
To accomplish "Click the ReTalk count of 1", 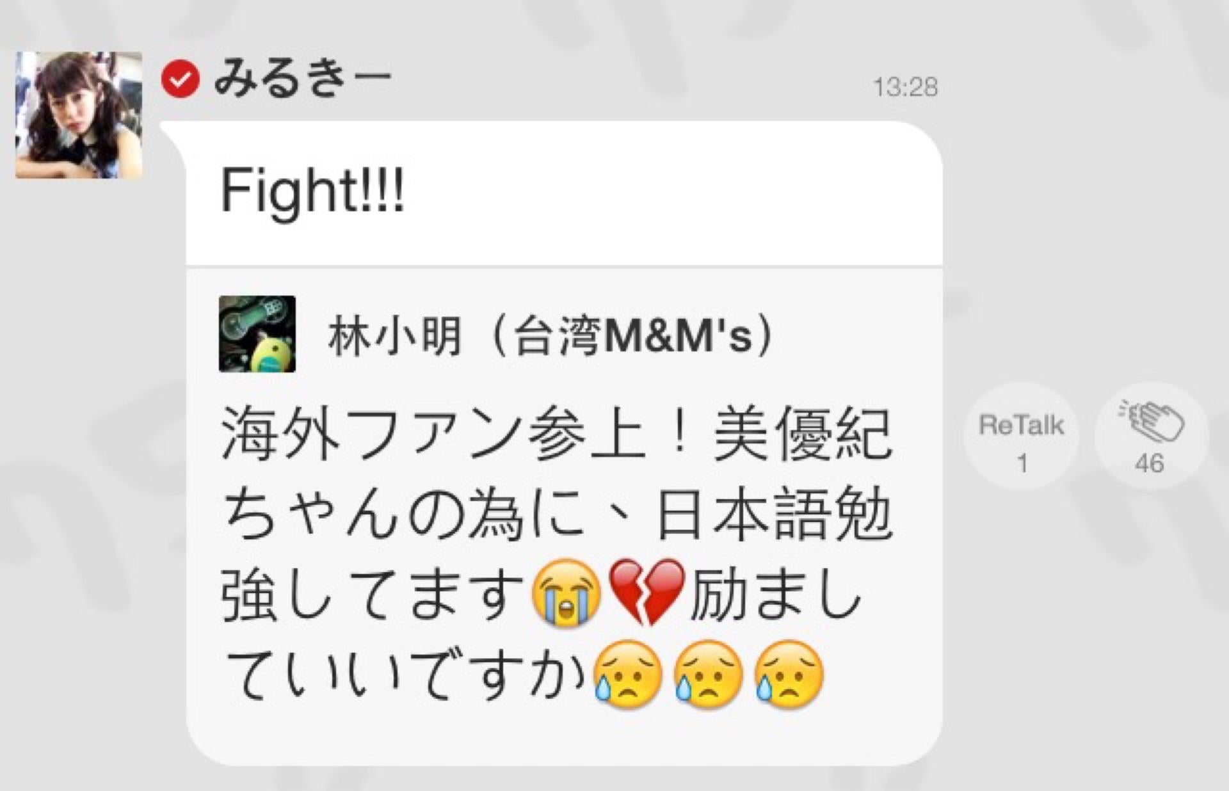I will point(1022,463).
